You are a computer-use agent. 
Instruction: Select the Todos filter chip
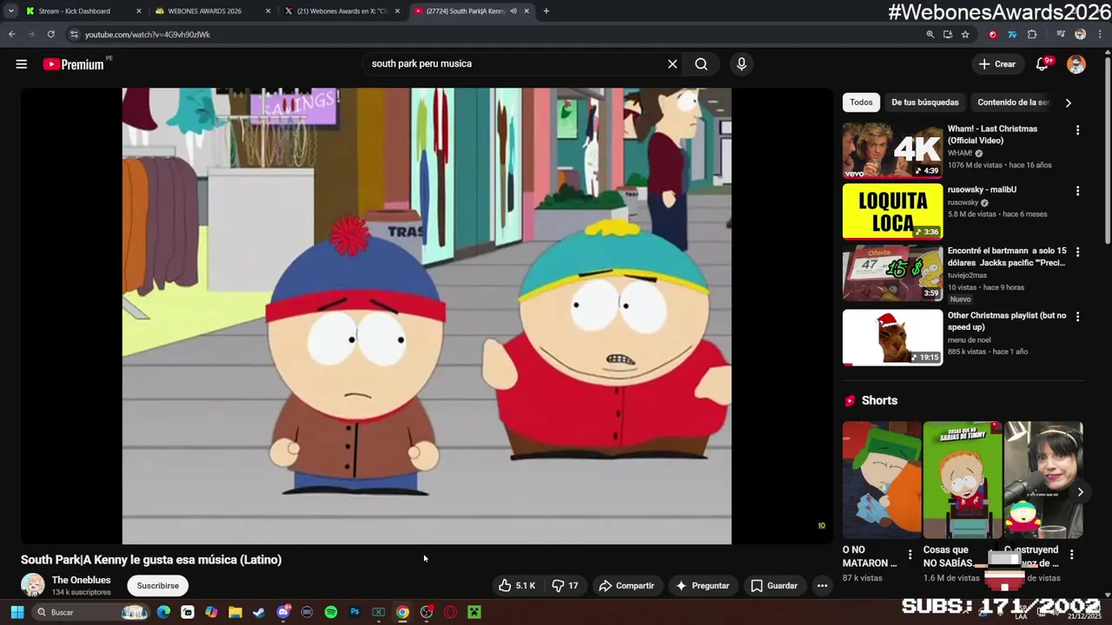pos(861,102)
